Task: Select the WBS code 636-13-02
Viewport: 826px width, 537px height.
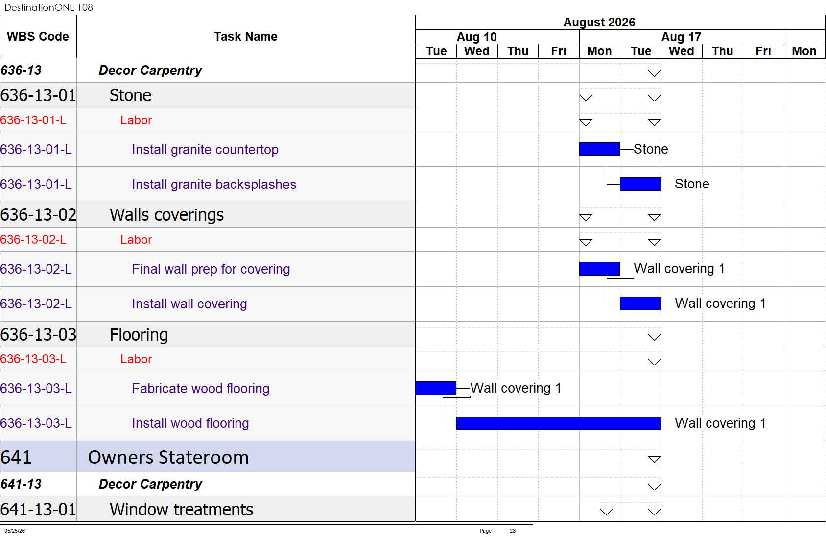Action: 38,215
